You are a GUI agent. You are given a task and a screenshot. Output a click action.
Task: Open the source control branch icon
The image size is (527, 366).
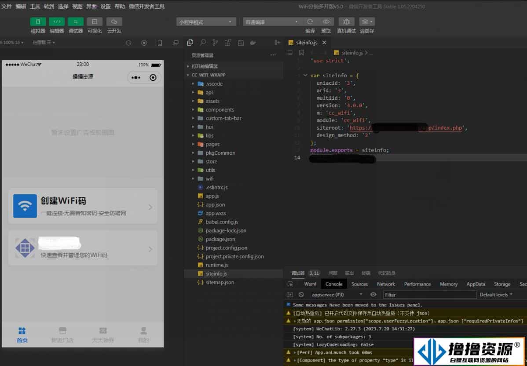pyautogui.click(x=215, y=43)
